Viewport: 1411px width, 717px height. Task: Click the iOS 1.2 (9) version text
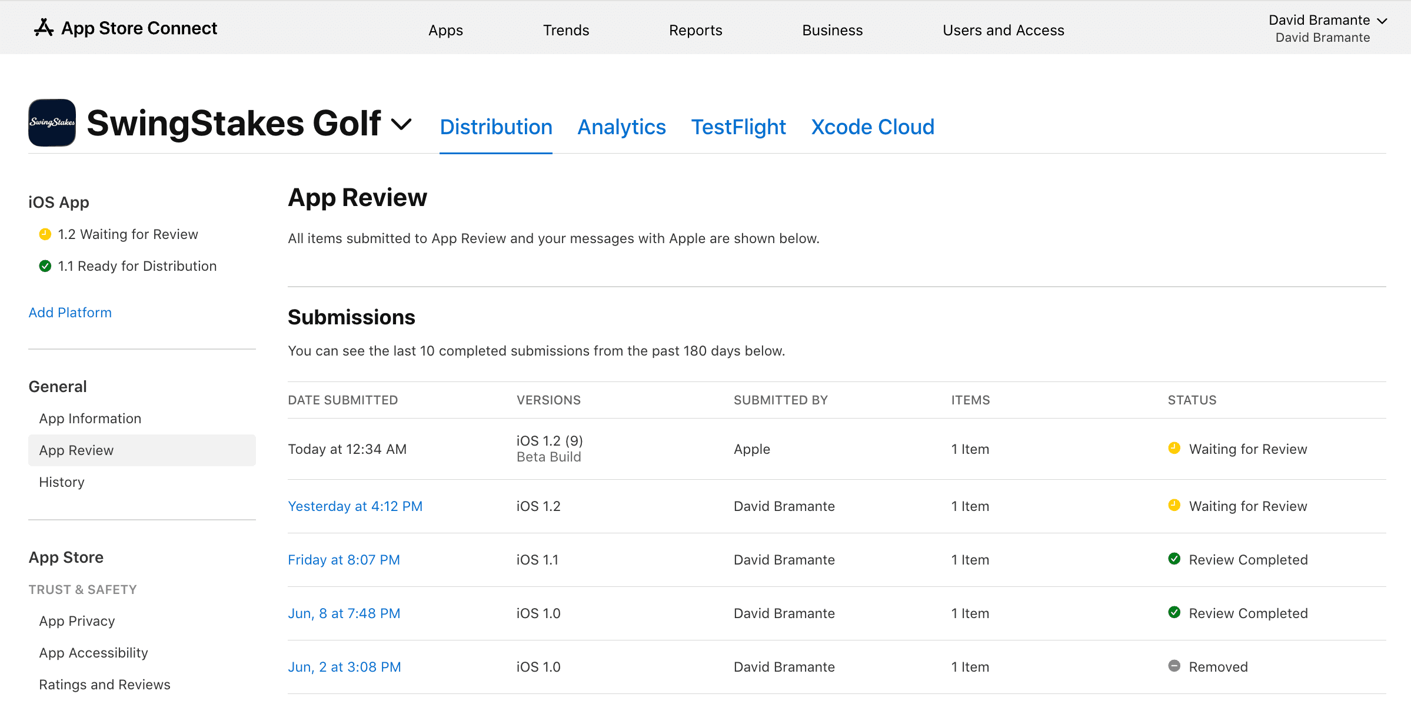click(x=550, y=441)
